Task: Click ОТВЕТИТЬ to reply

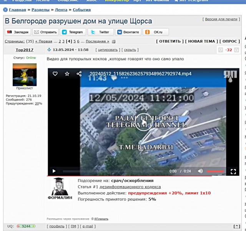Action: coord(170,41)
